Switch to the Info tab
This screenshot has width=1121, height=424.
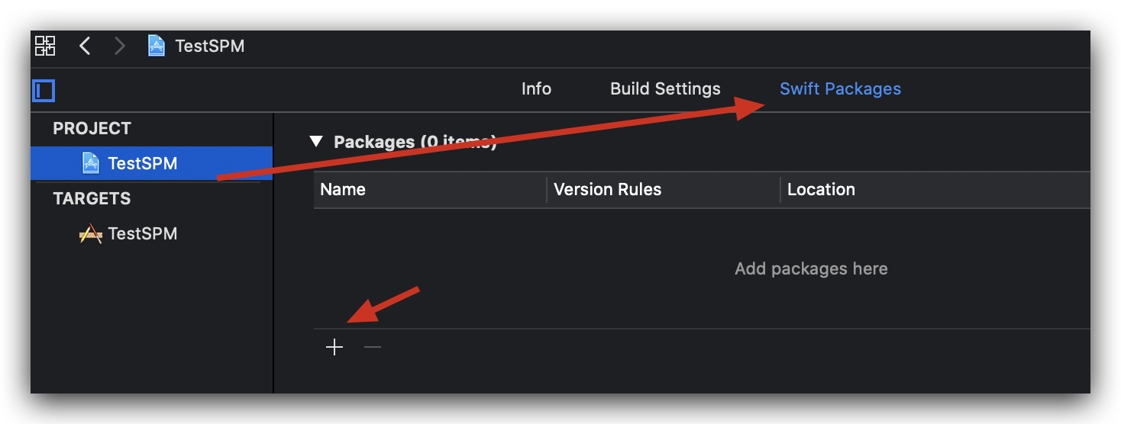[536, 89]
